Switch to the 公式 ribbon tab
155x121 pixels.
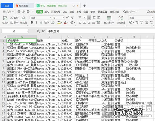pos(65,12)
